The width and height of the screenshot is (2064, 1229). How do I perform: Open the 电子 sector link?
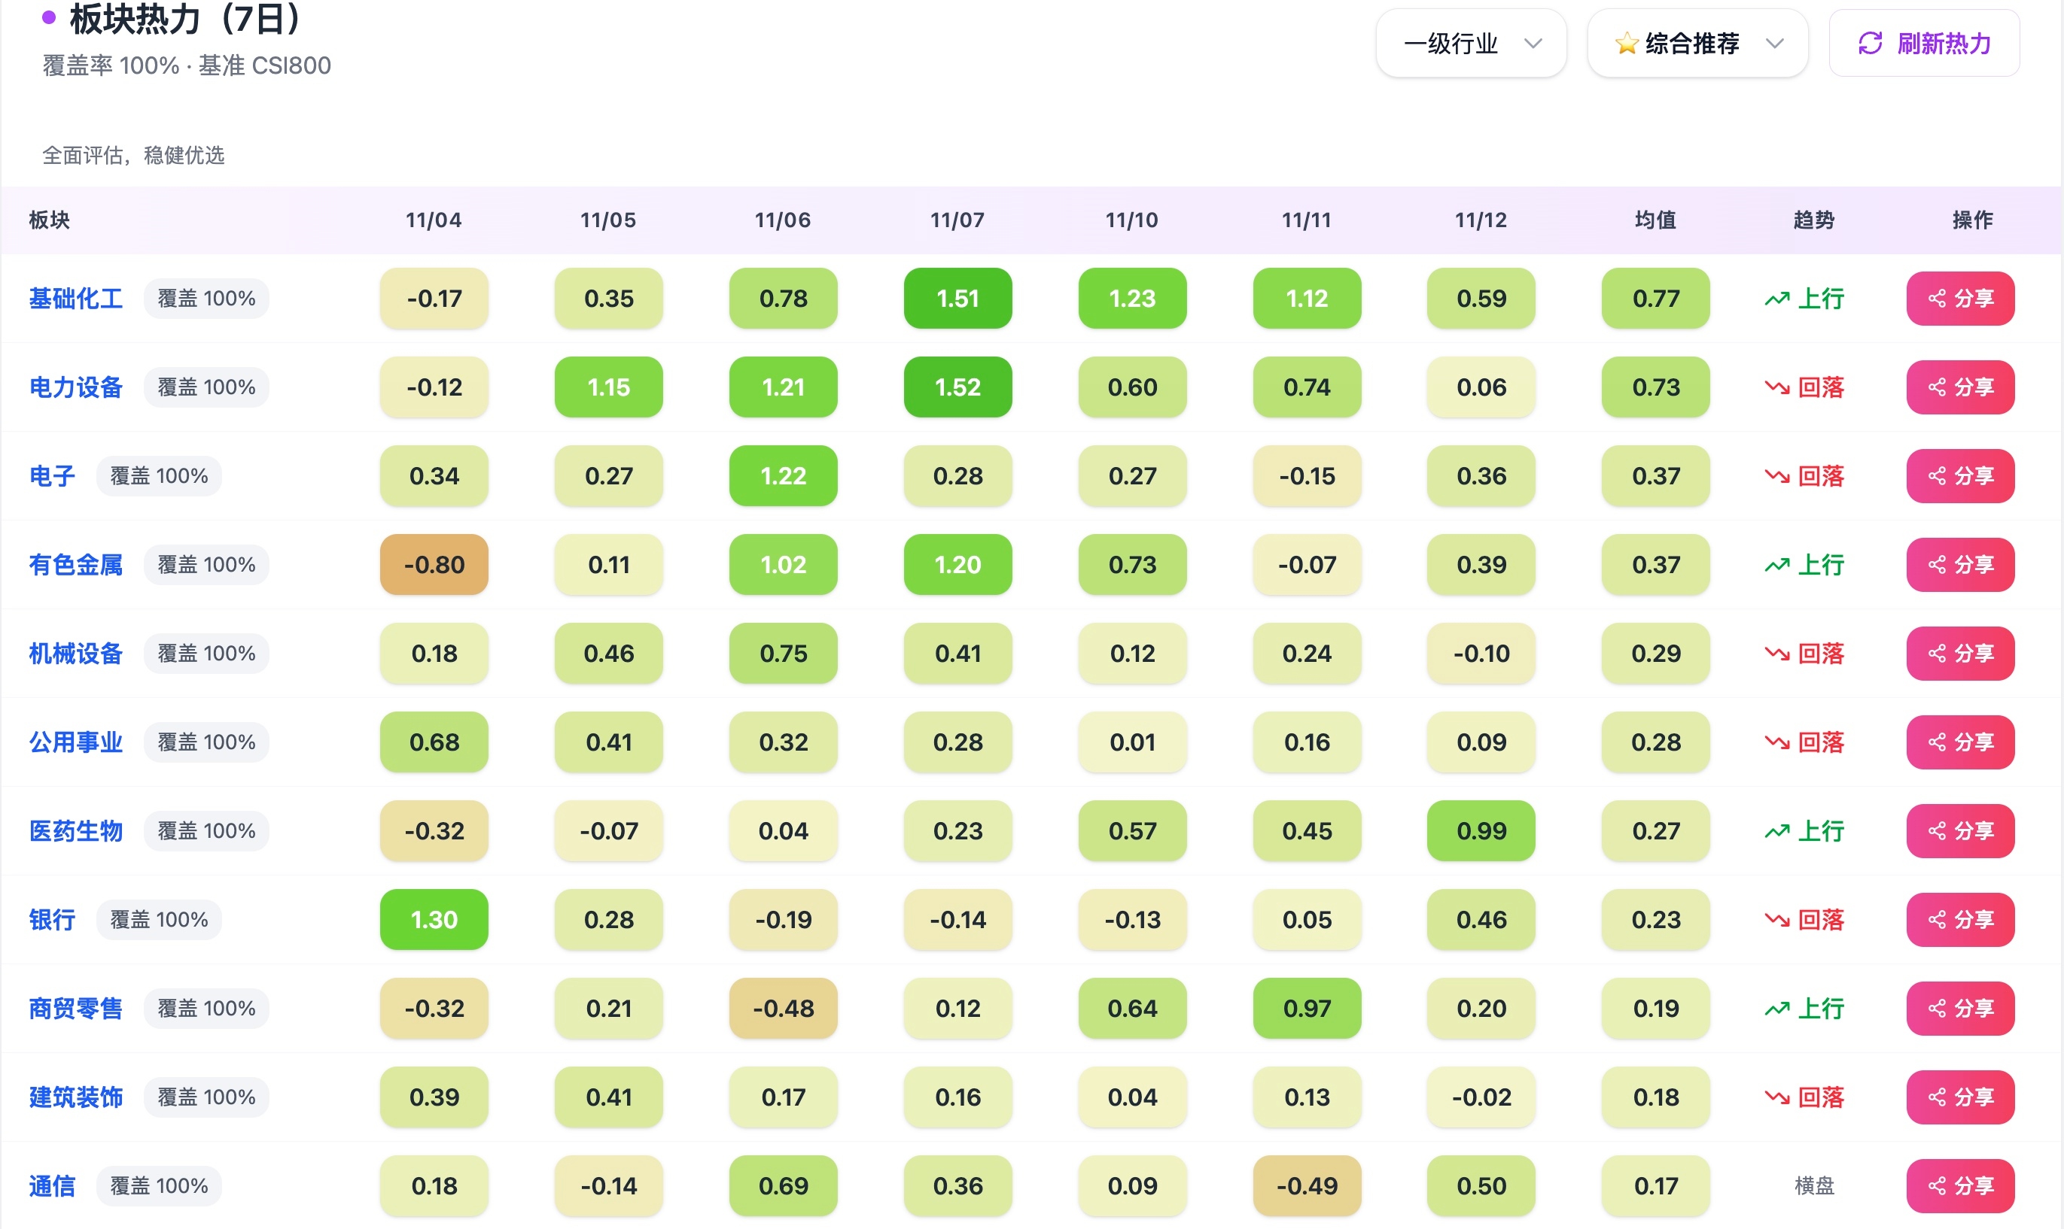(x=51, y=476)
